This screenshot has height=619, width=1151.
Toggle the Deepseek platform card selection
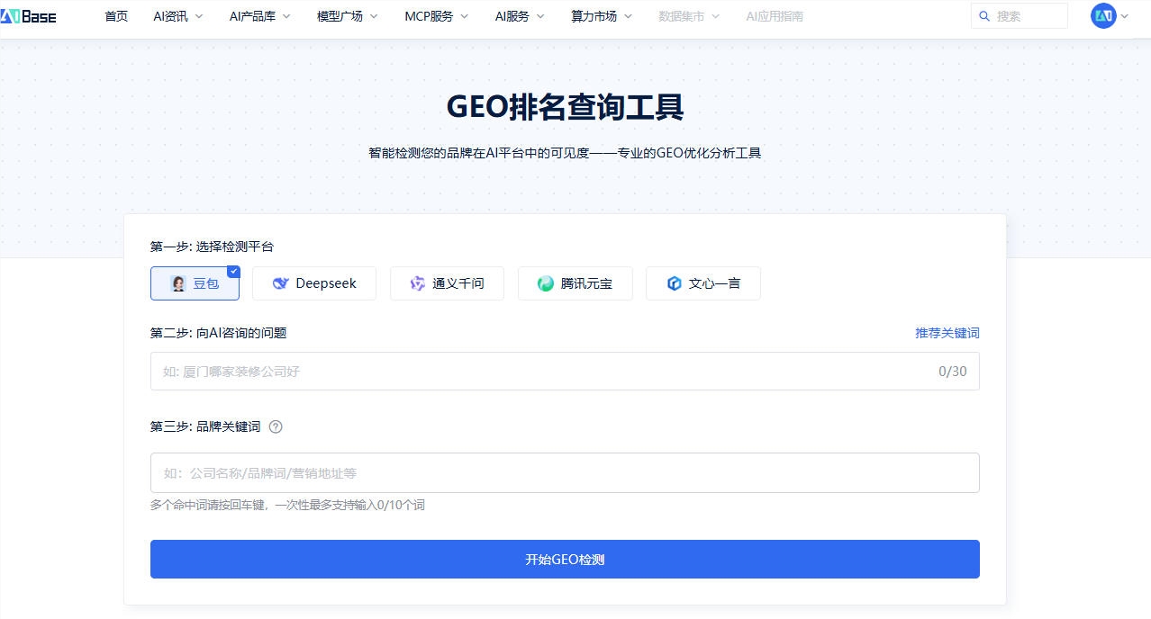pos(314,283)
